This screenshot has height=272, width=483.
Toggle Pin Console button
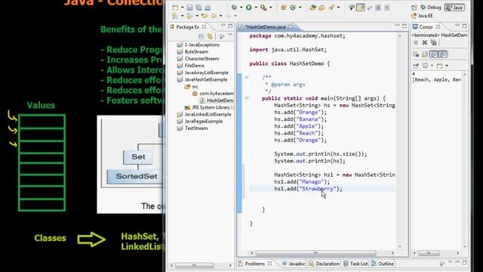pos(416,66)
